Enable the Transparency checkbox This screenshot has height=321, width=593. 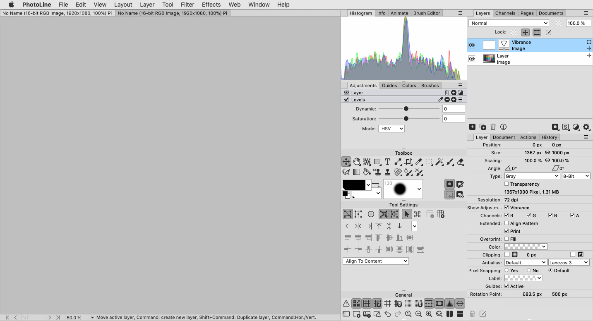[x=507, y=184]
